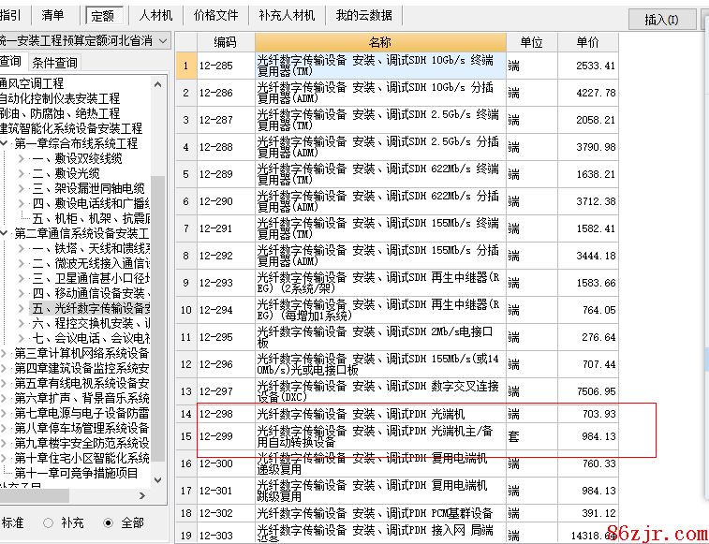Open the quota library dropdown
This screenshot has width=709, height=544.
coord(162,41)
